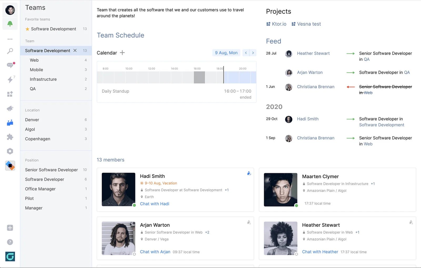
Task: Click follow icon on Hadi Smith card
Action: tap(249, 173)
